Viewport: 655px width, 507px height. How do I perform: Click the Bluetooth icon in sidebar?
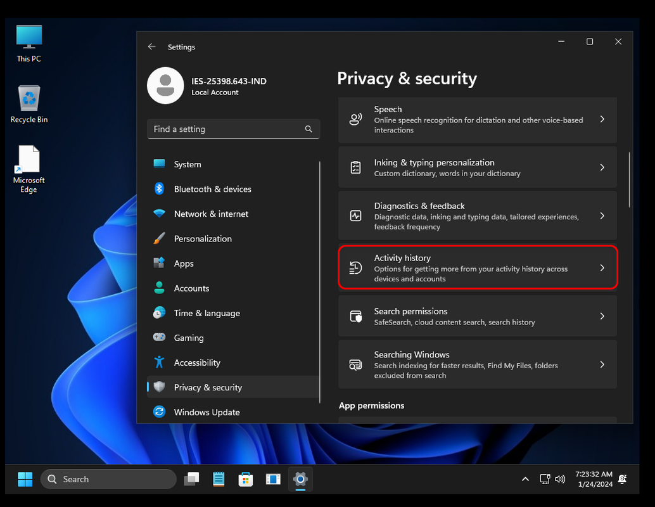pyautogui.click(x=159, y=188)
